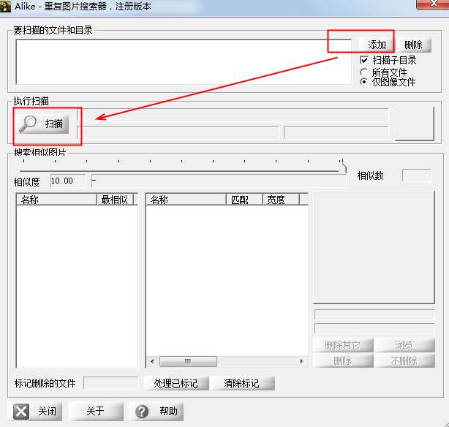The height and width of the screenshot is (427, 449).
Task: Click the horizontal scrollbar left arrow
Action: click(152, 361)
